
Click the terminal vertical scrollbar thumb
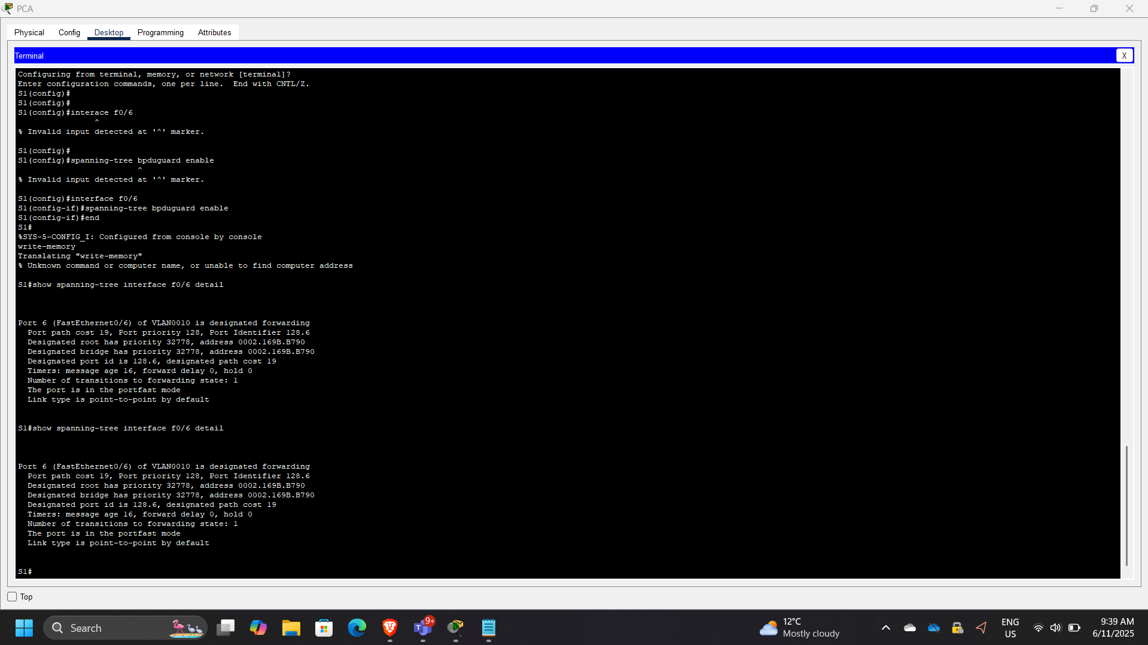[1126, 505]
